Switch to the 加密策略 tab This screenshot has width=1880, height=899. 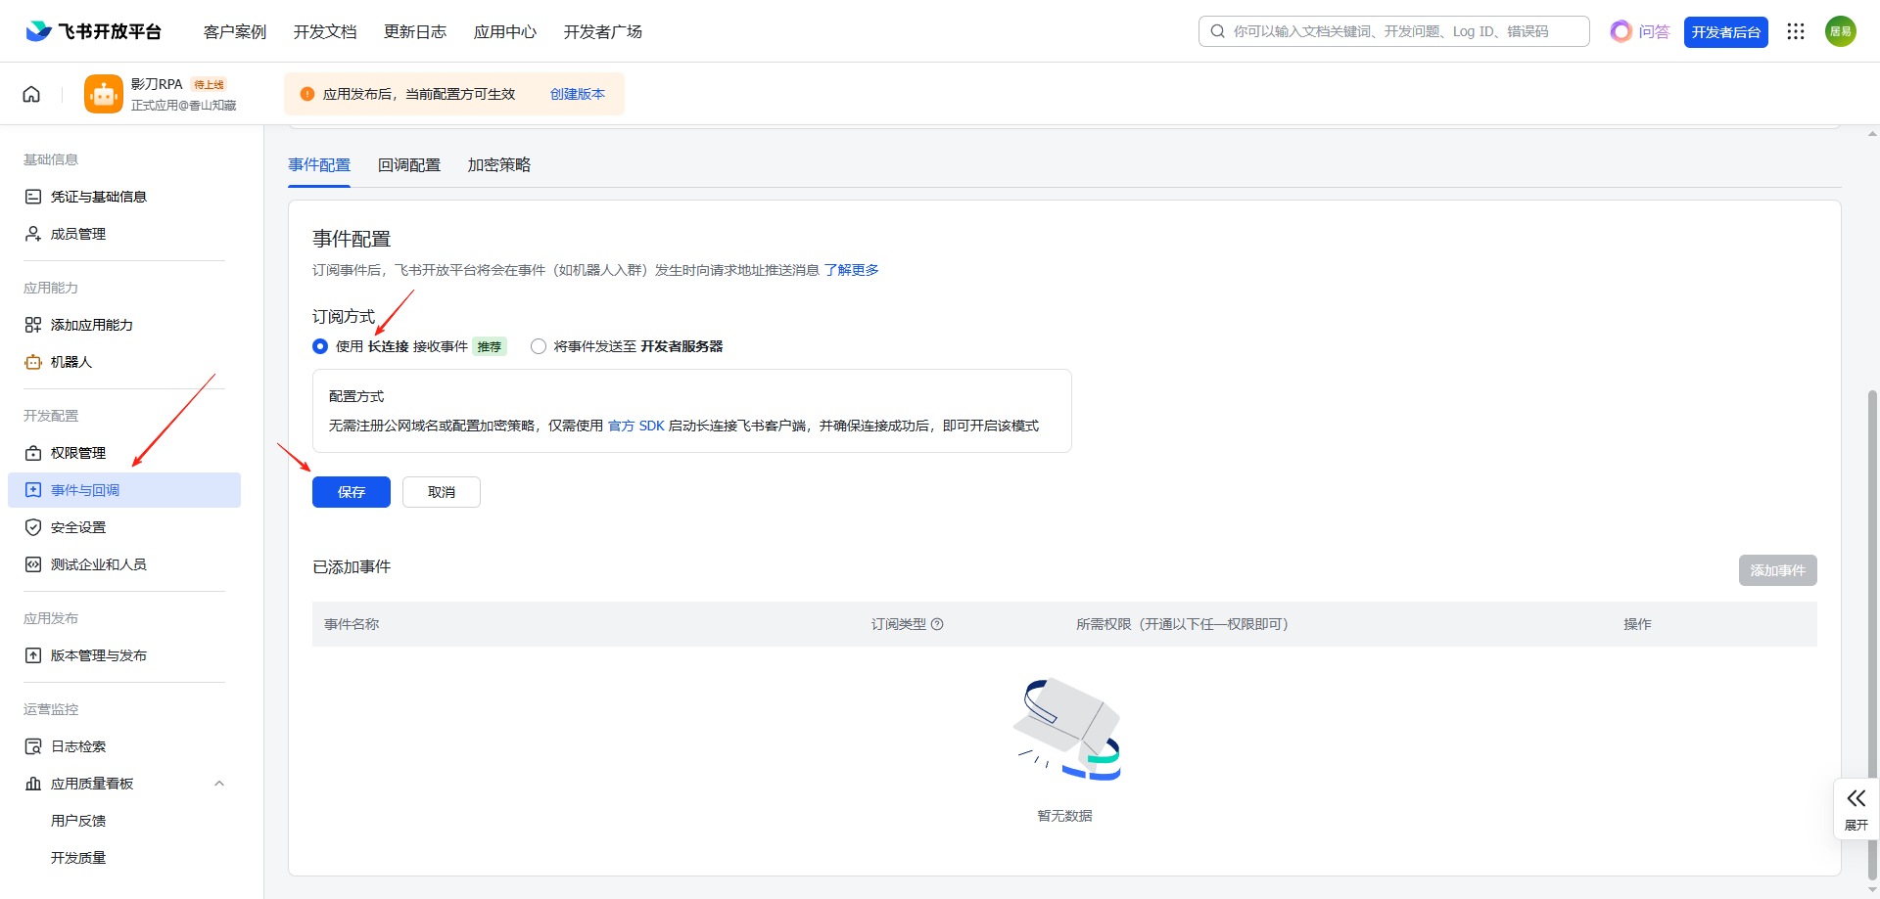tap(498, 165)
